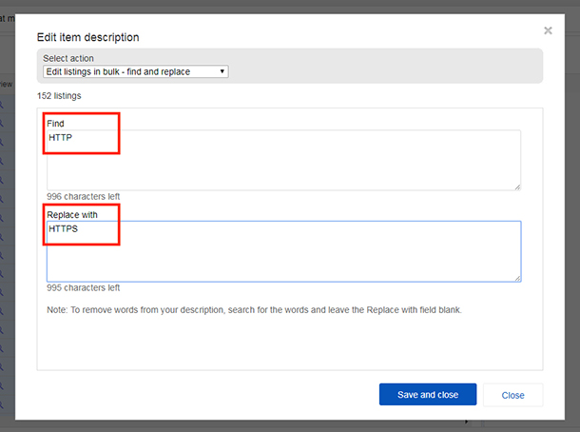Click the Select action dropdown arrow

point(222,71)
